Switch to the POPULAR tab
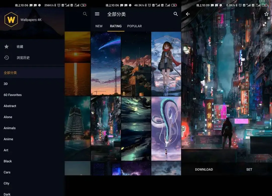Image resolution: width=272 pixels, height=196 pixels. (x=134, y=26)
